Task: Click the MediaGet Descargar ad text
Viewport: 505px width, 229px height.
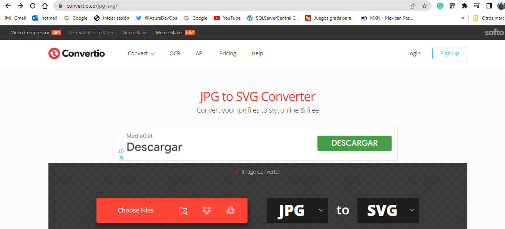Action: [154, 147]
